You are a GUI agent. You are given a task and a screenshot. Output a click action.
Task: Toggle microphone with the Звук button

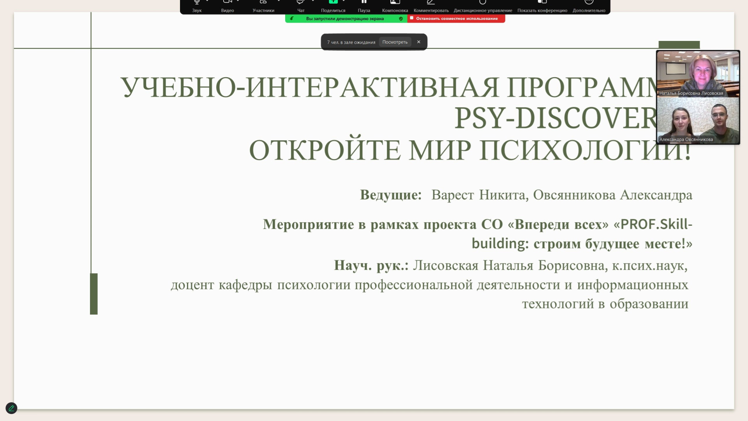pyautogui.click(x=197, y=6)
